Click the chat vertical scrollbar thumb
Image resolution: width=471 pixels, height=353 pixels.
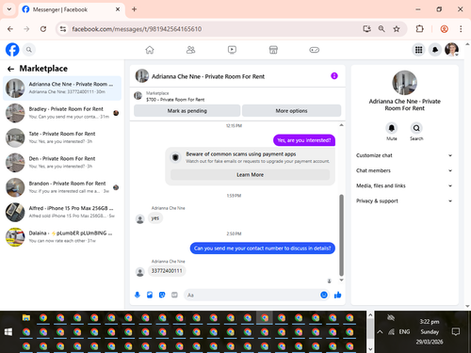[341, 235]
